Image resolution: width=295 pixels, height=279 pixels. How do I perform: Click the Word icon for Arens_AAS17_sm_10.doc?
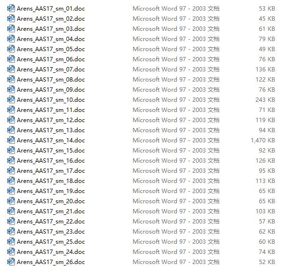(x=11, y=99)
